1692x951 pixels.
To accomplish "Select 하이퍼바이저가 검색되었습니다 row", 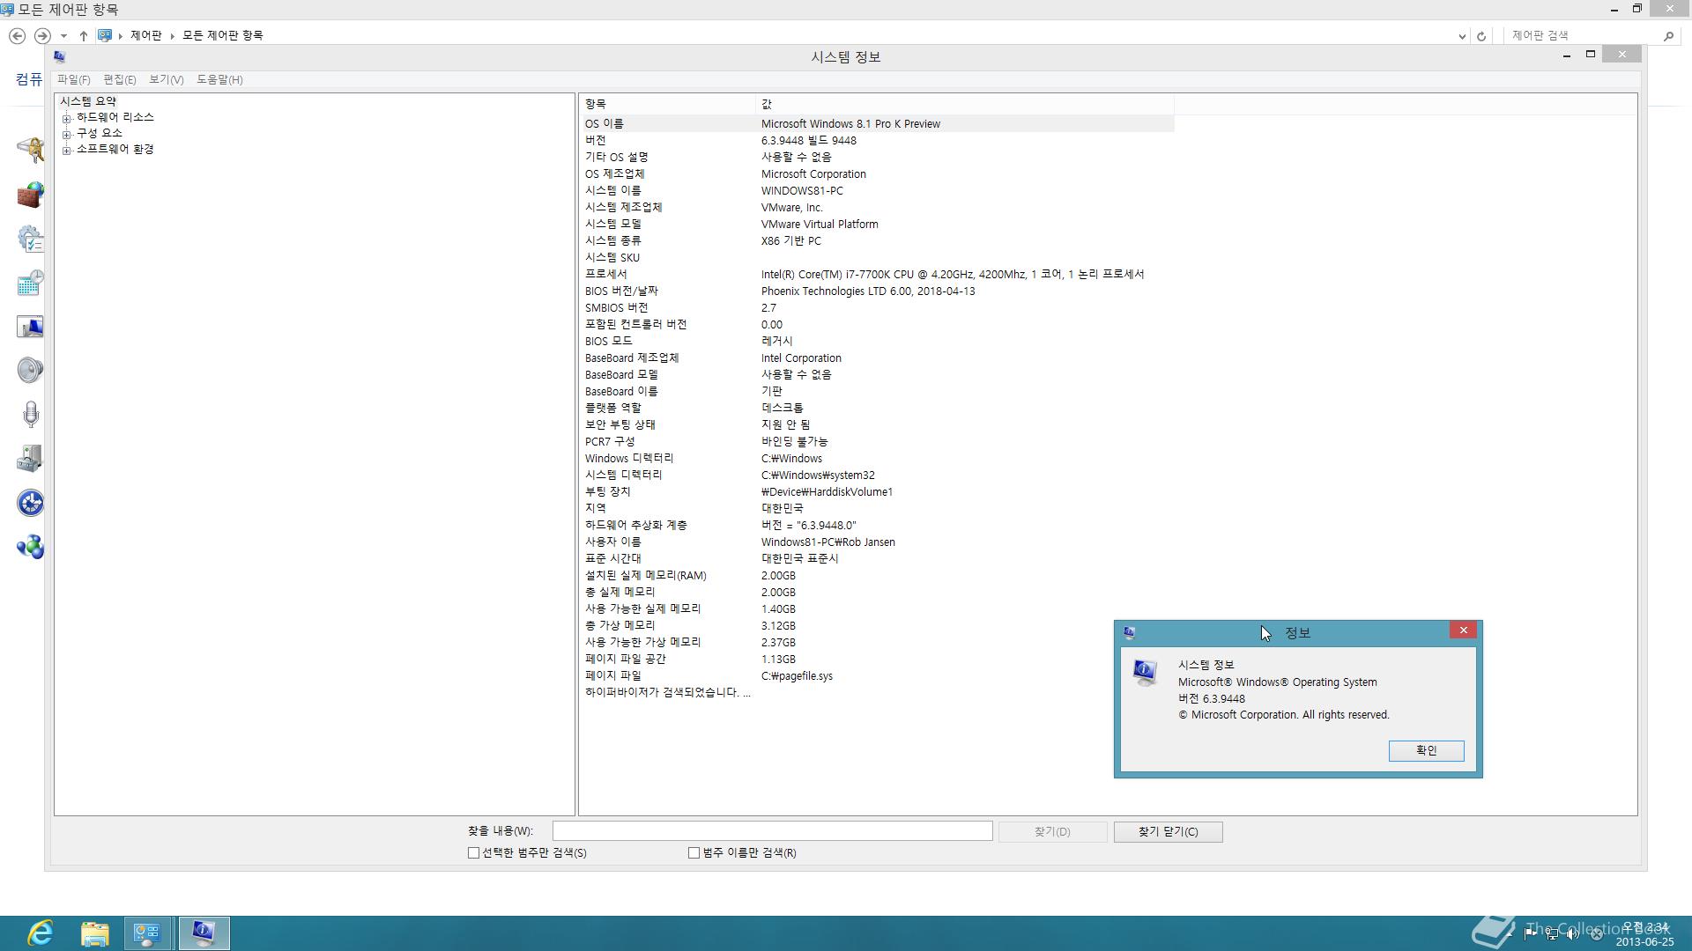I will point(877,692).
